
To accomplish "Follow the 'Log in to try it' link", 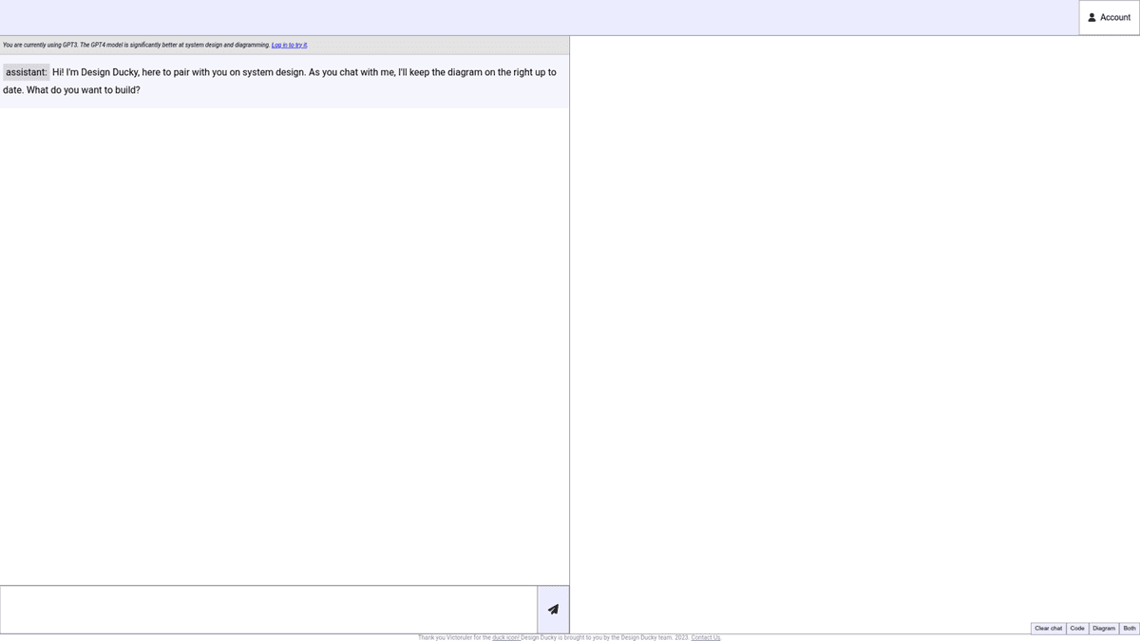I will coord(289,45).
